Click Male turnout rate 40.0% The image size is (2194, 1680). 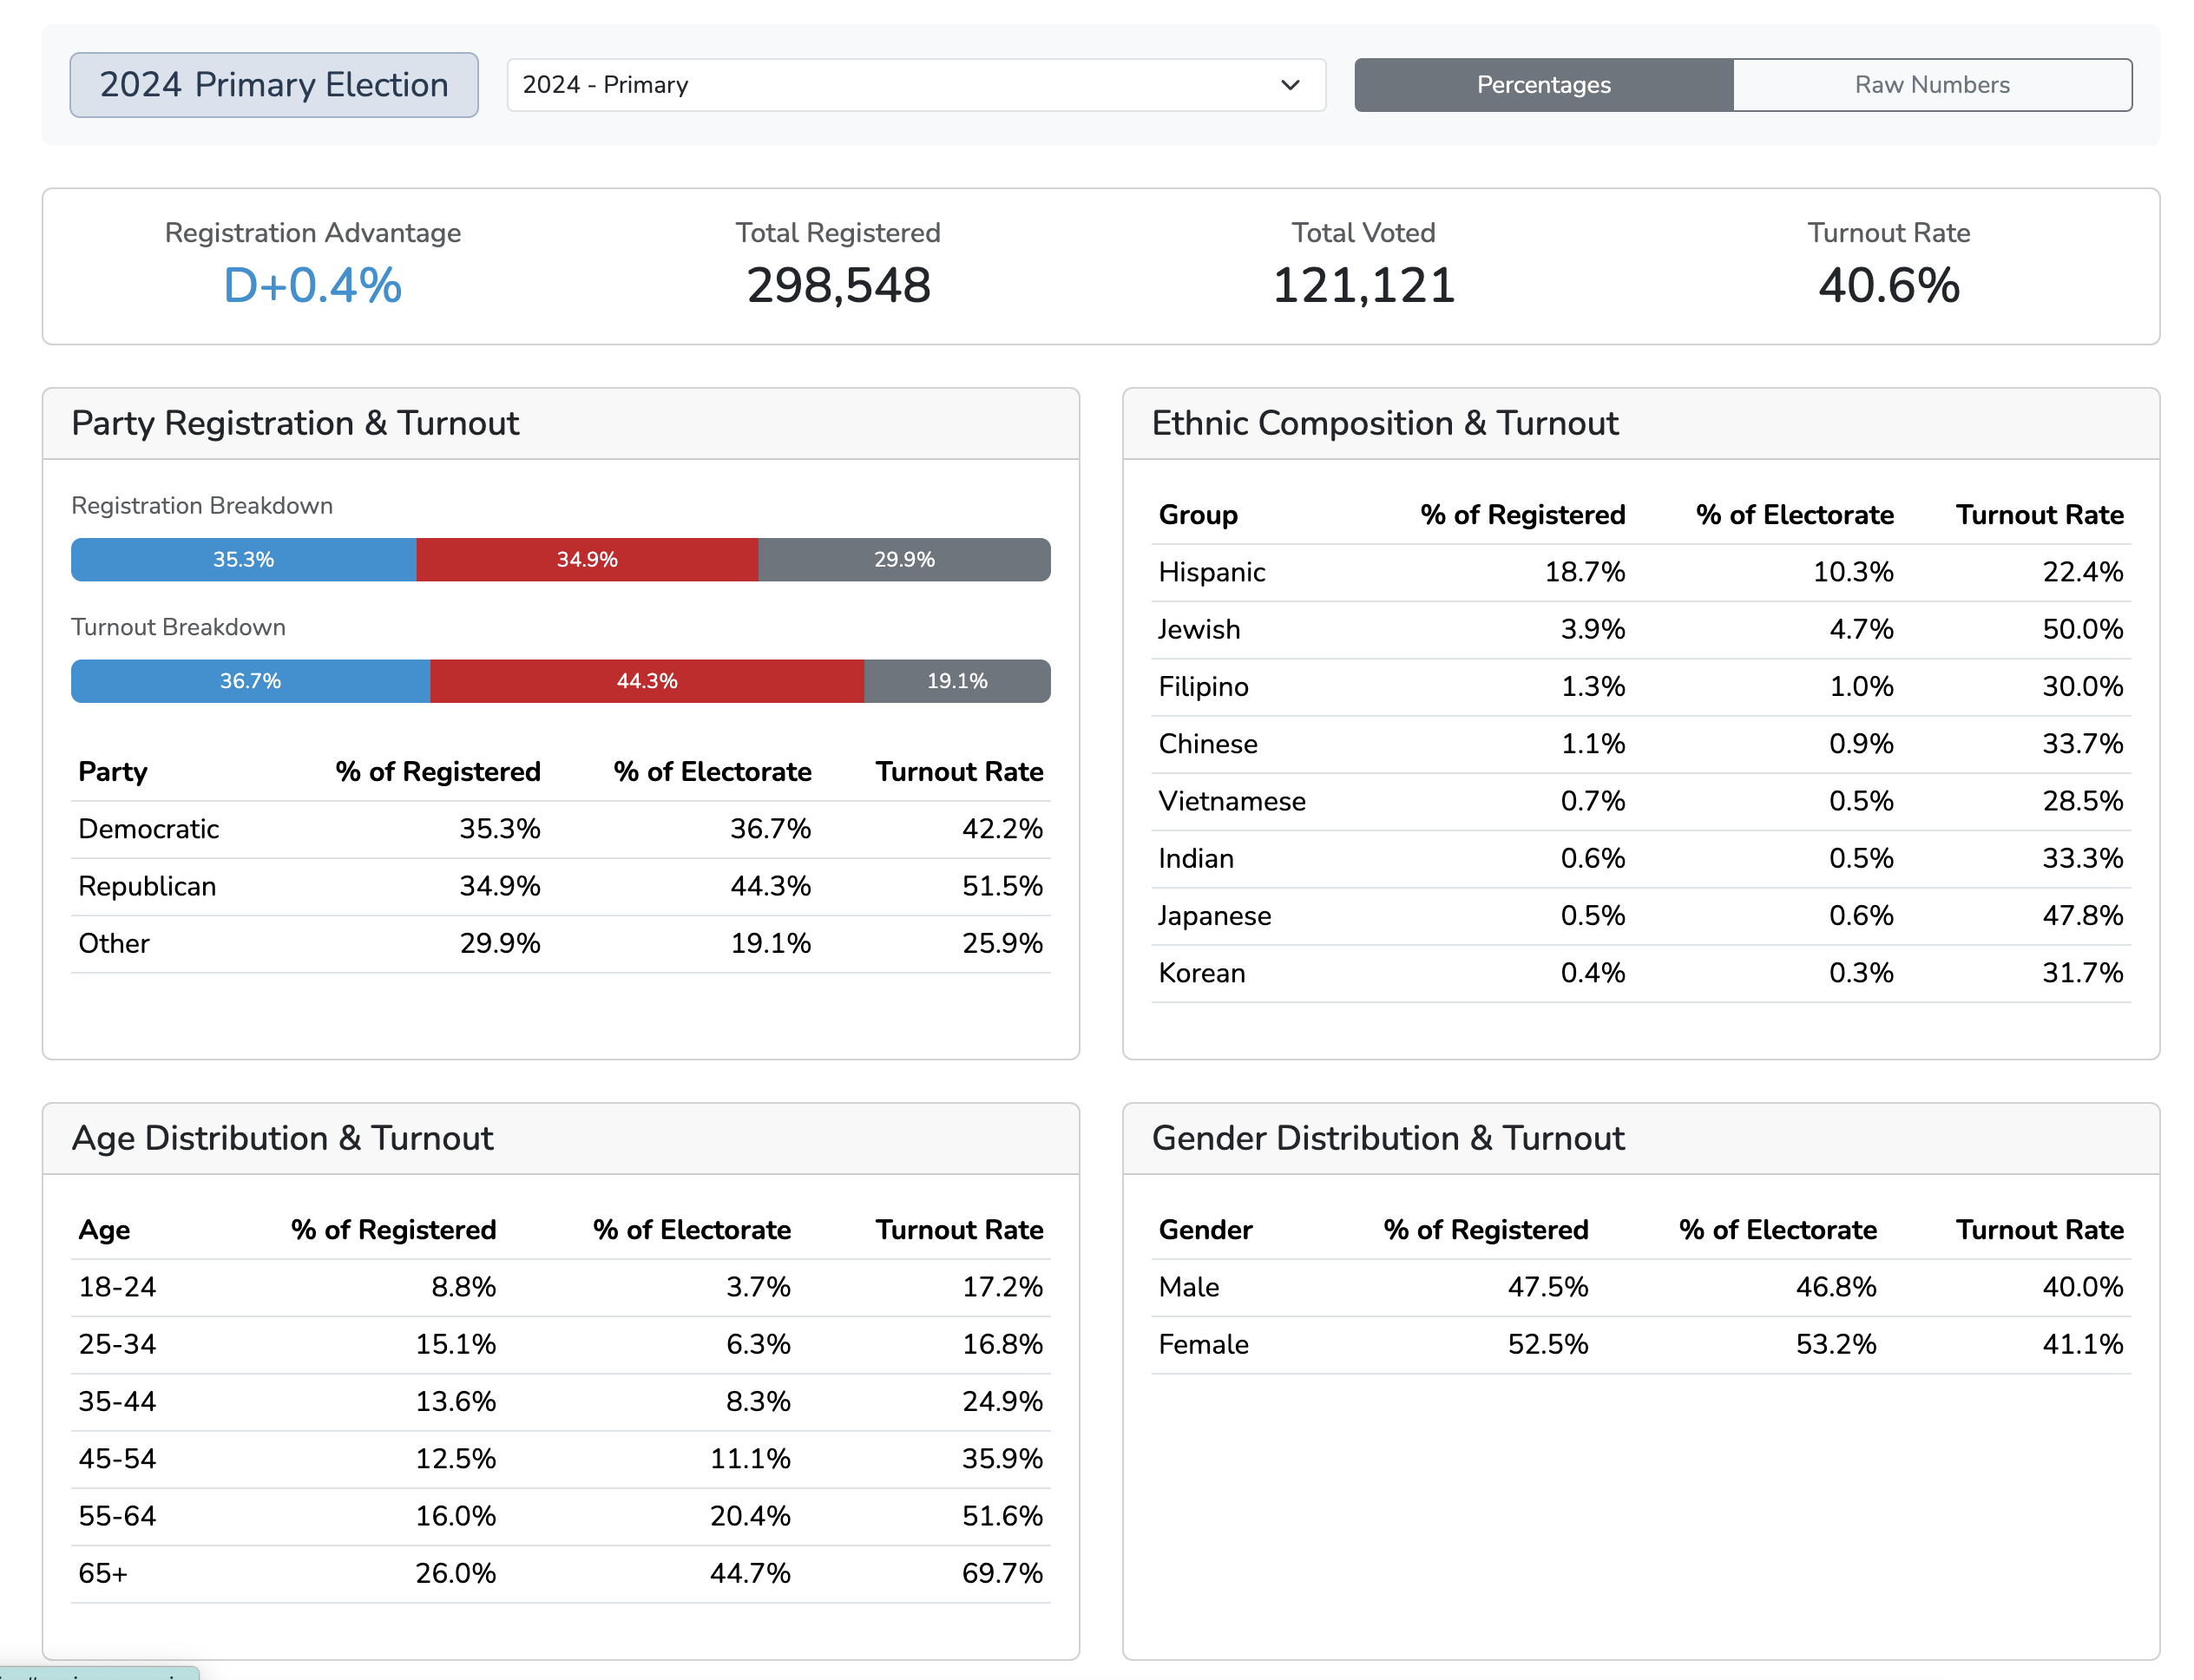pyautogui.click(x=2082, y=1287)
